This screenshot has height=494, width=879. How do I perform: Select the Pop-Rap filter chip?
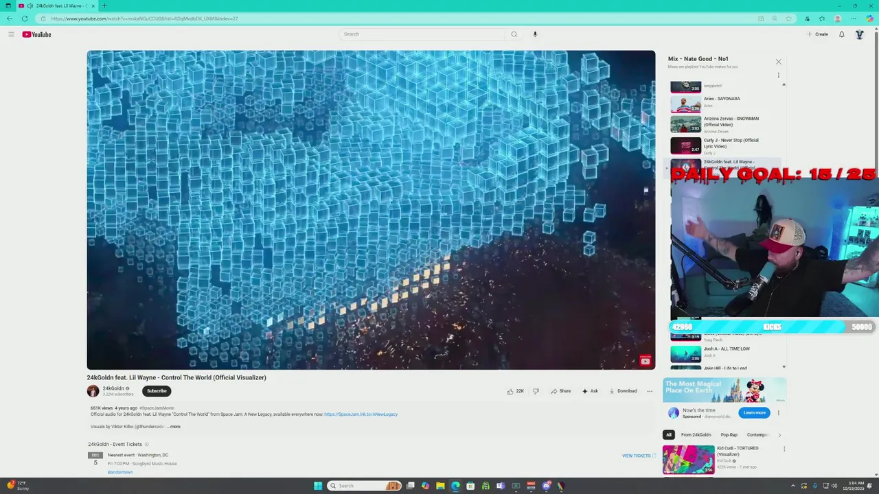[x=729, y=435]
